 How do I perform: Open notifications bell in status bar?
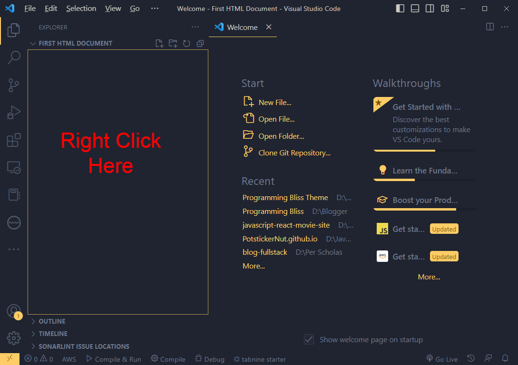pos(505,359)
